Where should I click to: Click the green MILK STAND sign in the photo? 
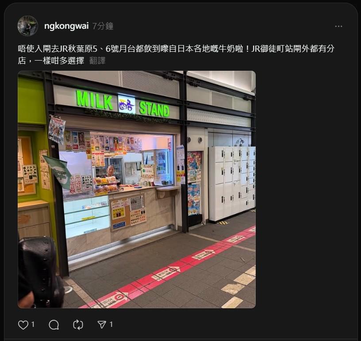pos(123,104)
